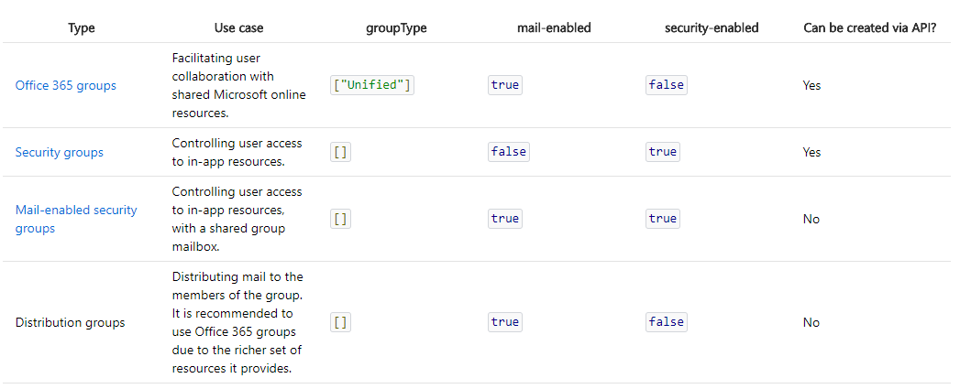The image size is (960, 389).
Task: Select the true mail-enabled value in Office 365 row
Action: [x=505, y=85]
